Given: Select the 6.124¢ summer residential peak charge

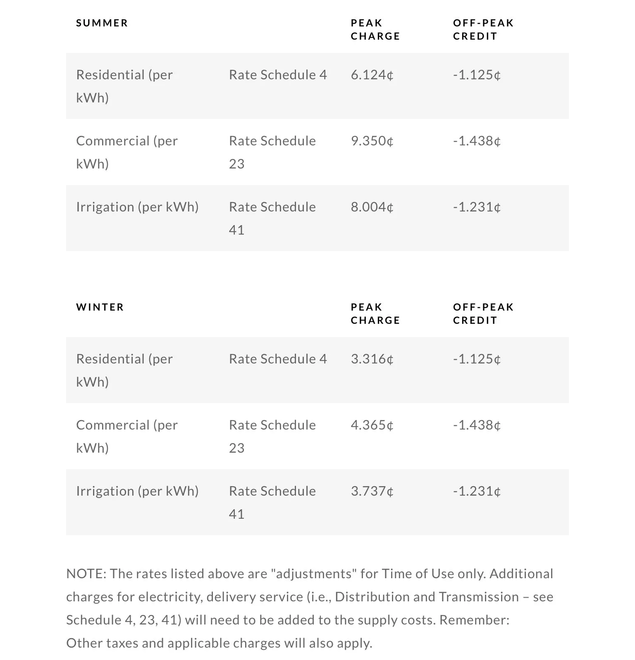Looking at the screenshot, I should pyautogui.click(x=372, y=75).
